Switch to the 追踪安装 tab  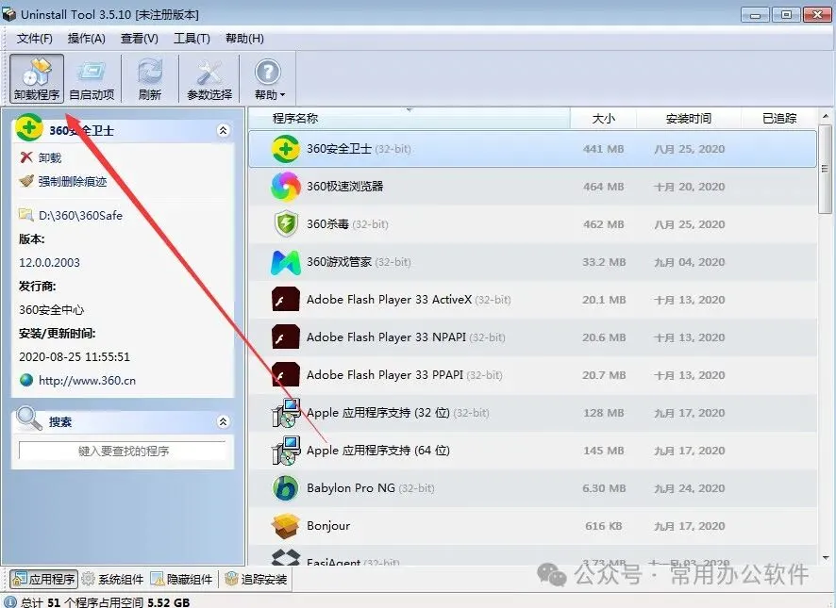coord(256,579)
